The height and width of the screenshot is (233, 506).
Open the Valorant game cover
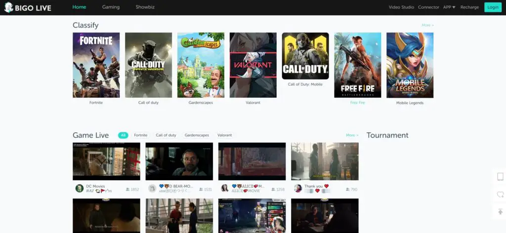(253, 65)
